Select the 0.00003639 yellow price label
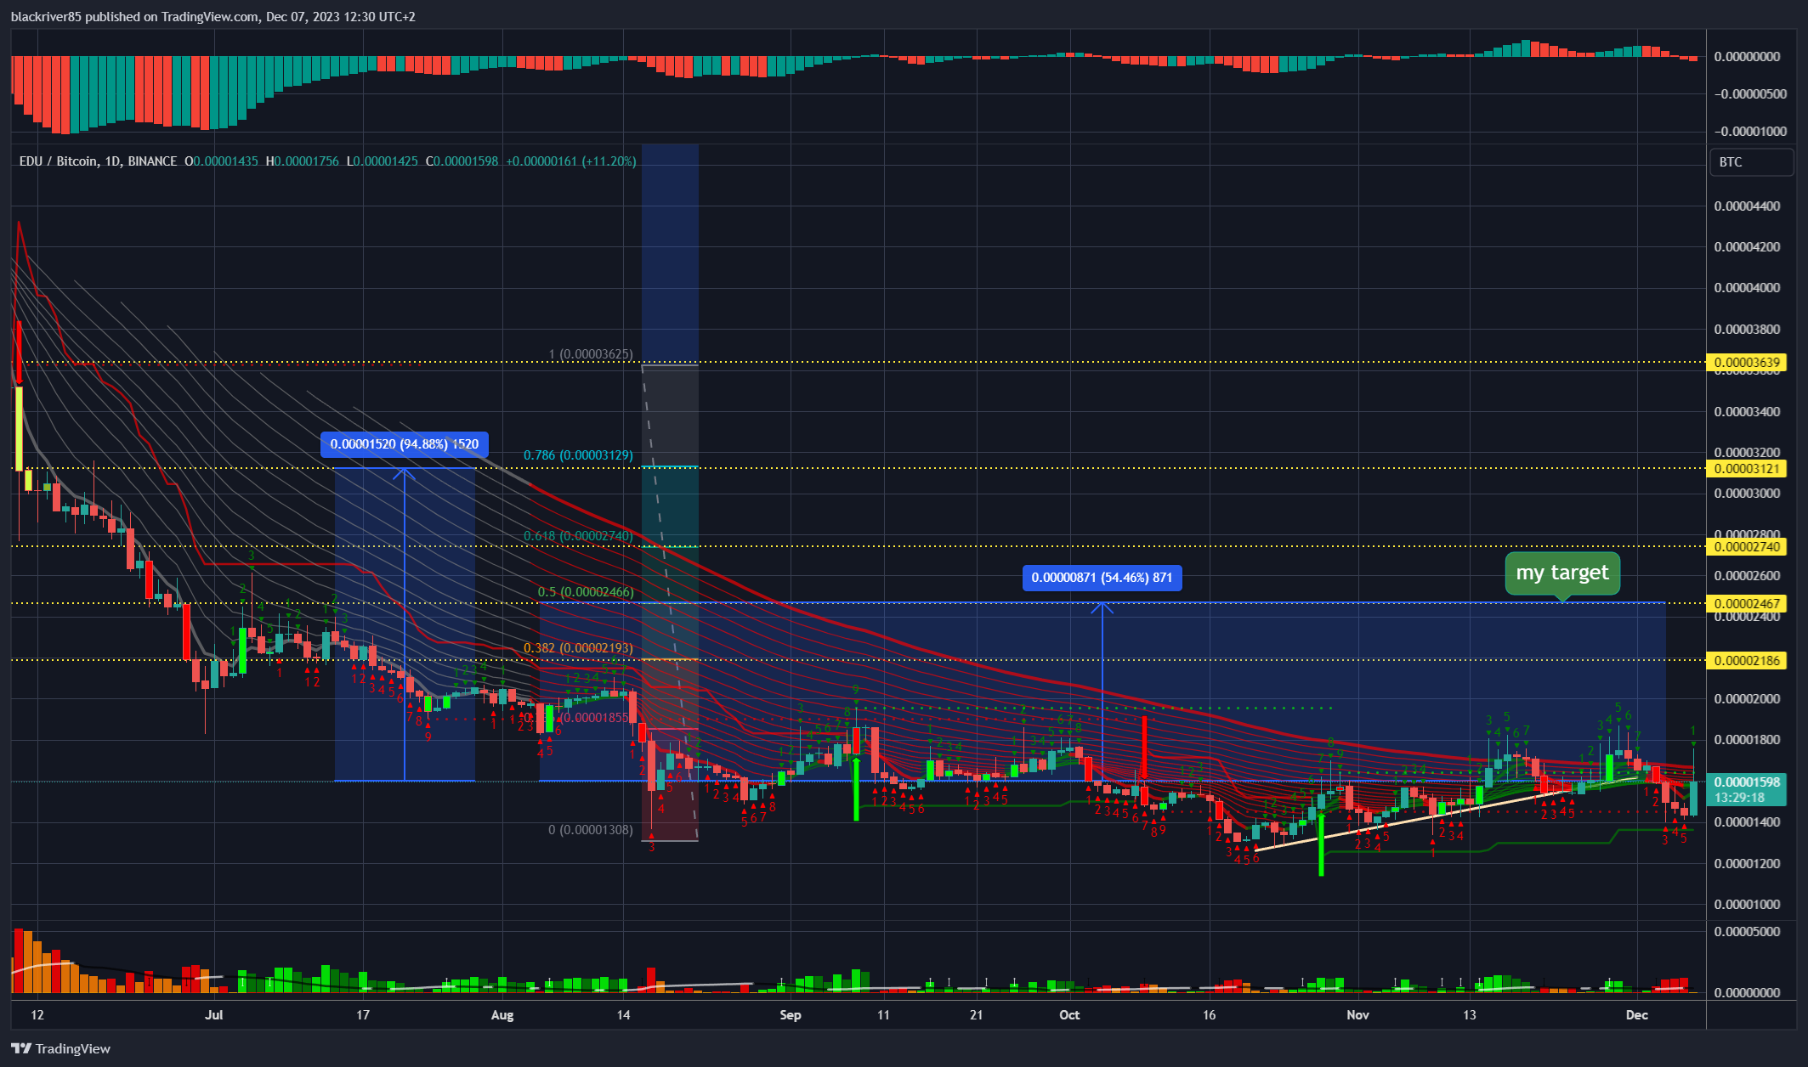The image size is (1808, 1067). coord(1747,363)
